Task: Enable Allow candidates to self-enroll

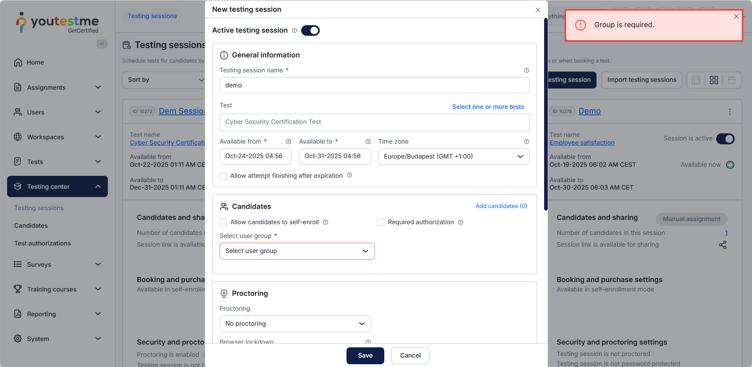Action: pyautogui.click(x=223, y=222)
